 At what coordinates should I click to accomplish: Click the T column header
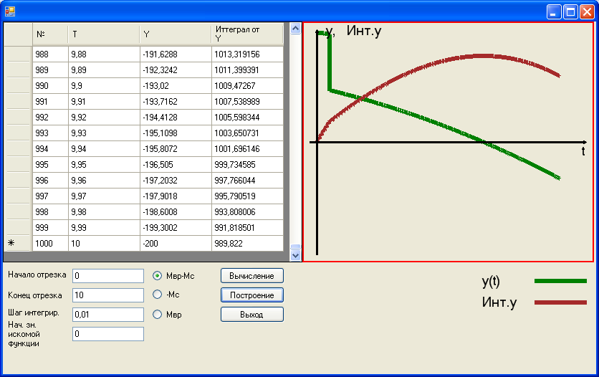pos(105,34)
